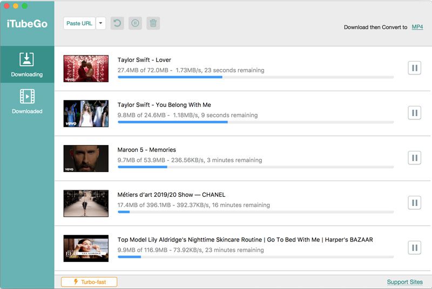Select the title 'Taylor Swift - You Belong With Me'
This screenshot has height=289, width=432.
[164, 105]
